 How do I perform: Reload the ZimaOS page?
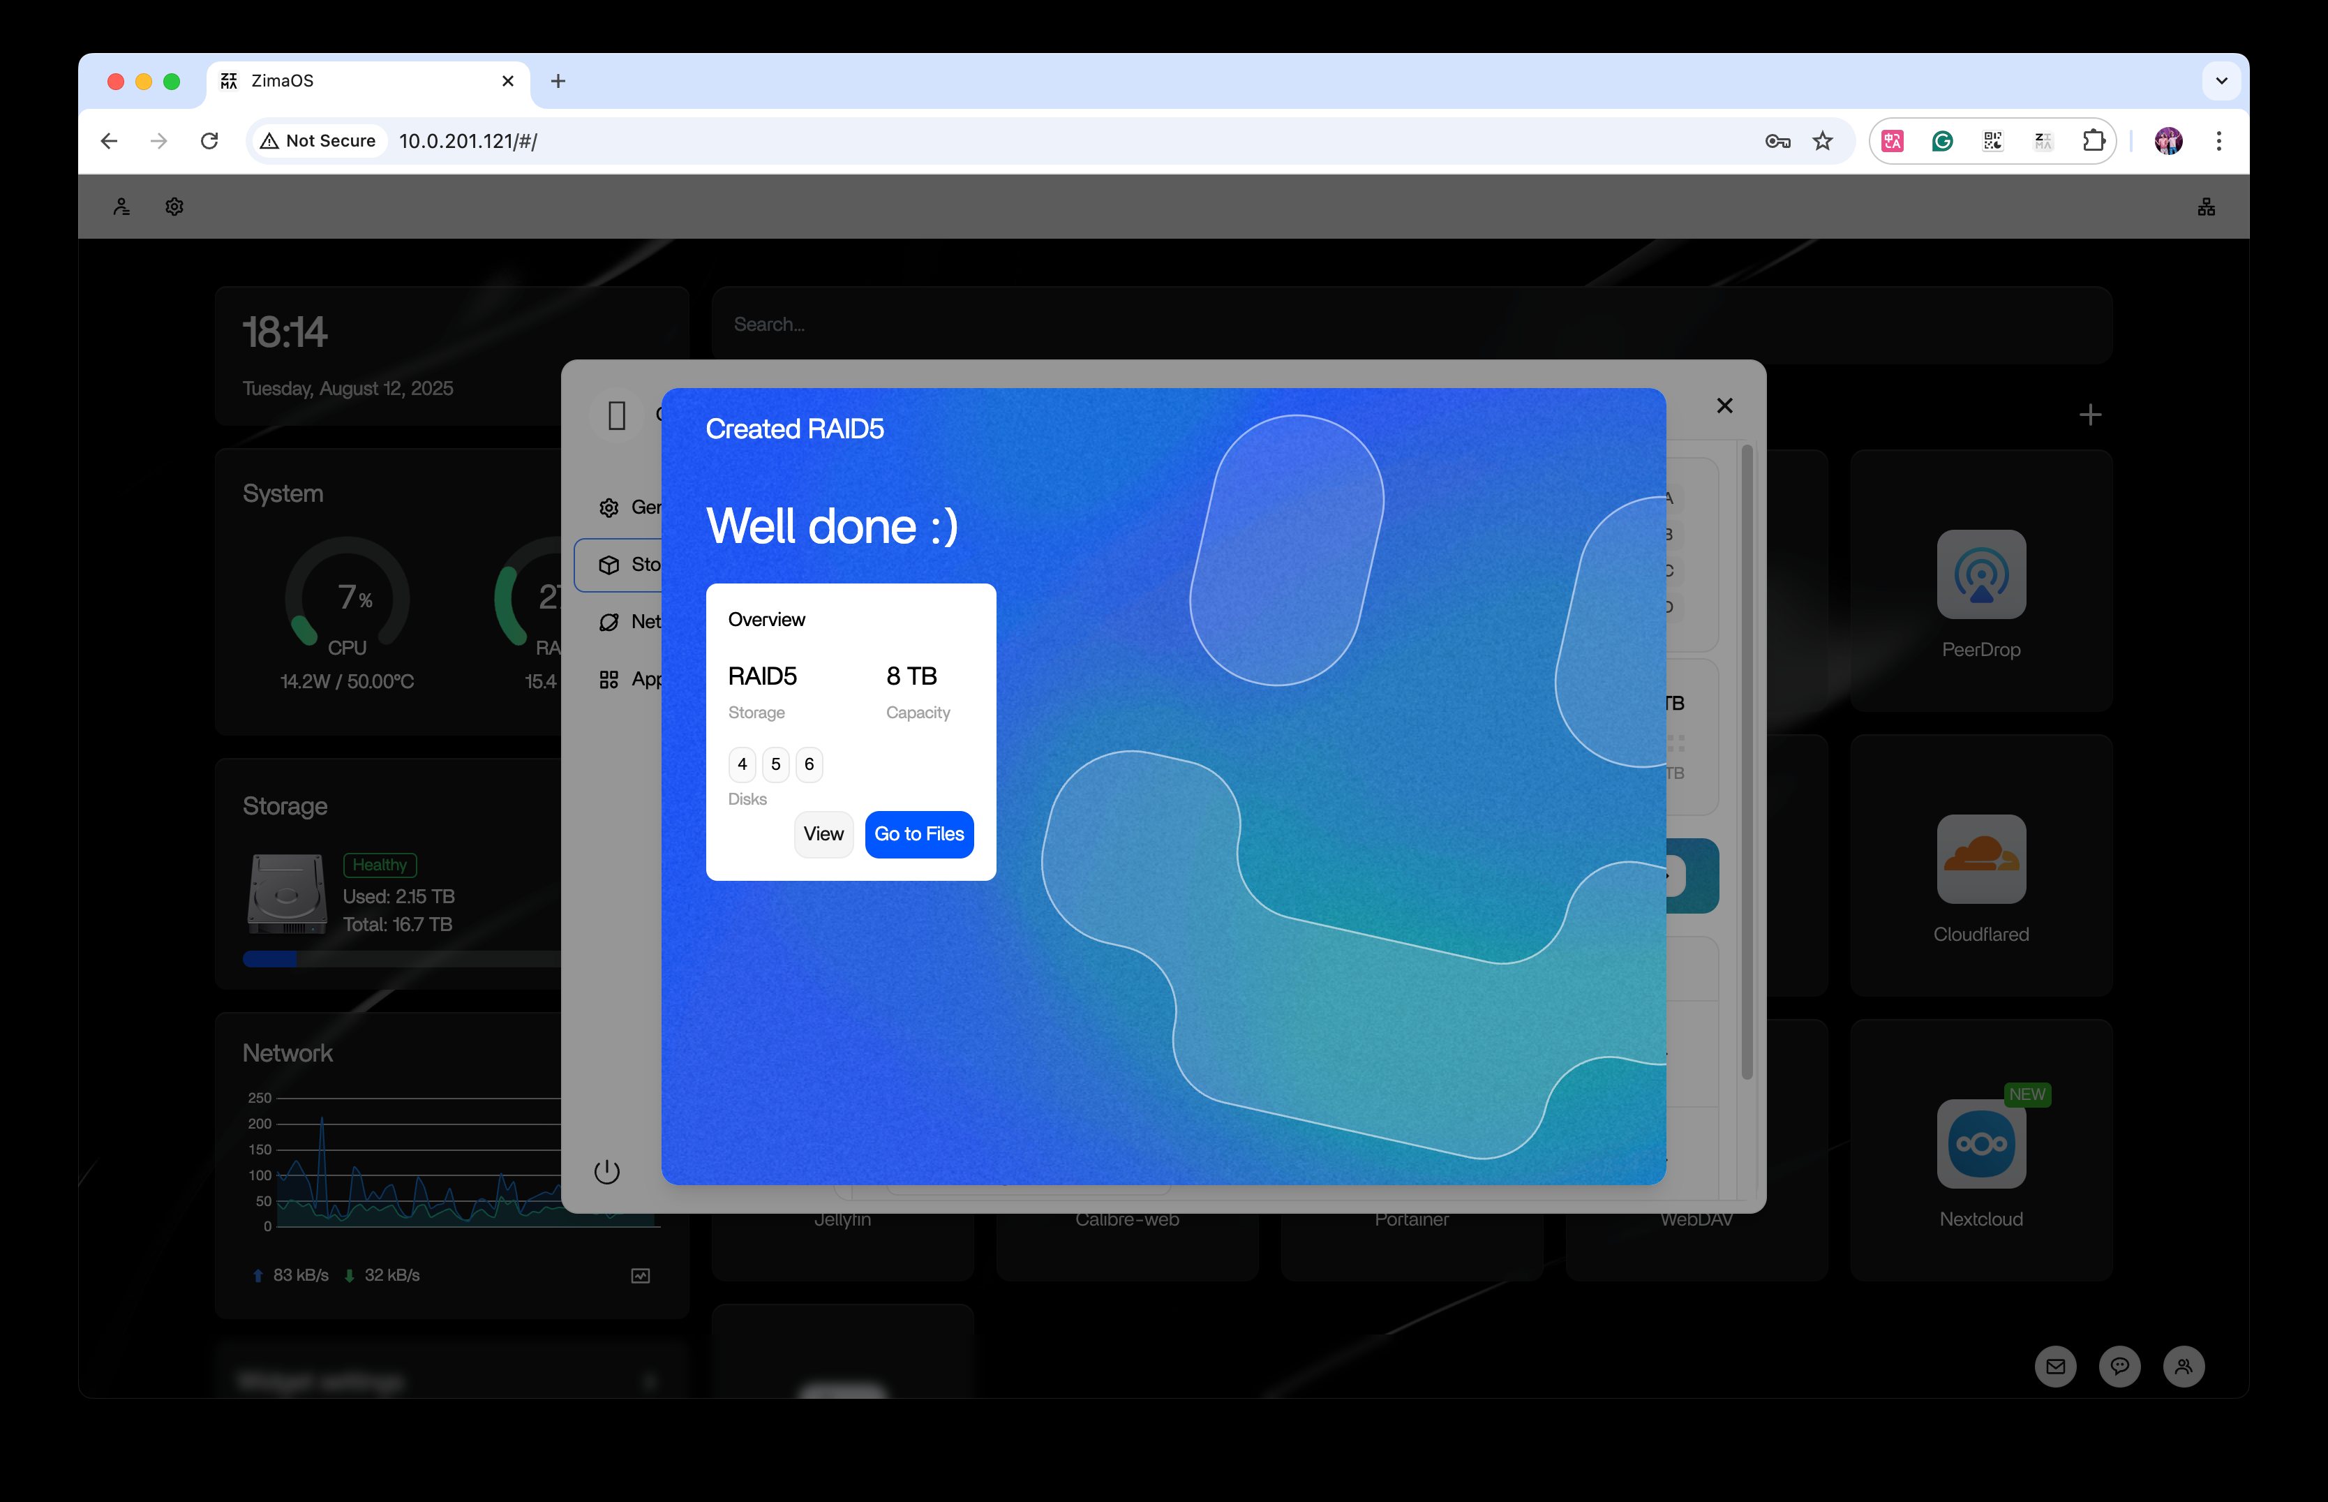tap(209, 142)
